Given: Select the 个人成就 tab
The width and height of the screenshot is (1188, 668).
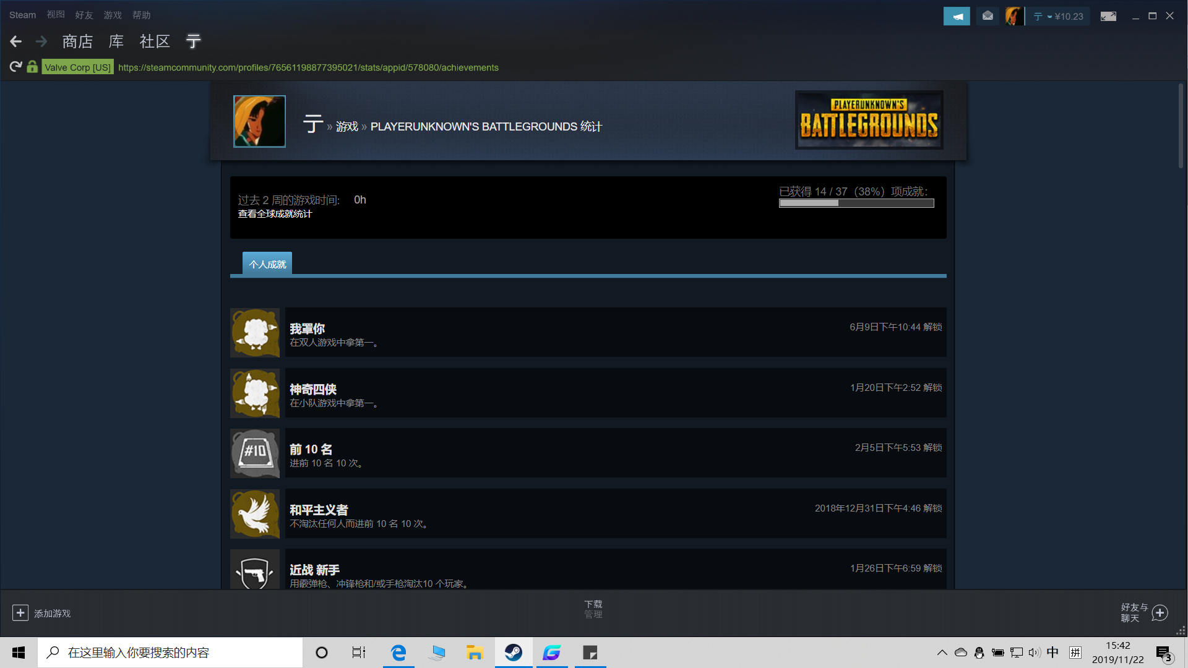Looking at the screenshot, I should click(x=267, y=263).
